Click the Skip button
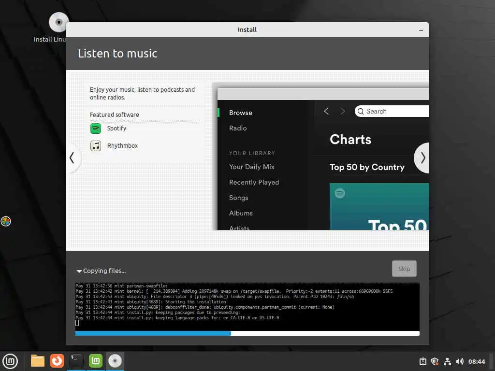 (404, 269)
